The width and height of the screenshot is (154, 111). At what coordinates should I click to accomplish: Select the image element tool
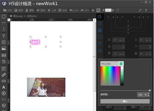(4, 48)
